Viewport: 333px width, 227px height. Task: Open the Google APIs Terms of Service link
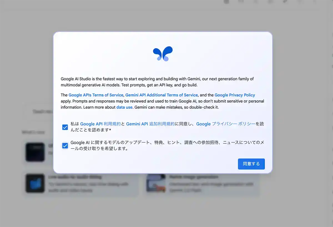[96, 95]
